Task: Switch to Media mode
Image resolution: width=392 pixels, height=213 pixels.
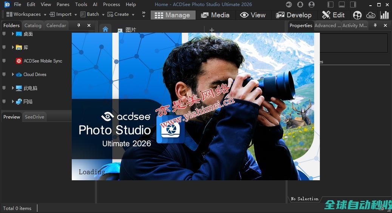Action: point(215,15)
